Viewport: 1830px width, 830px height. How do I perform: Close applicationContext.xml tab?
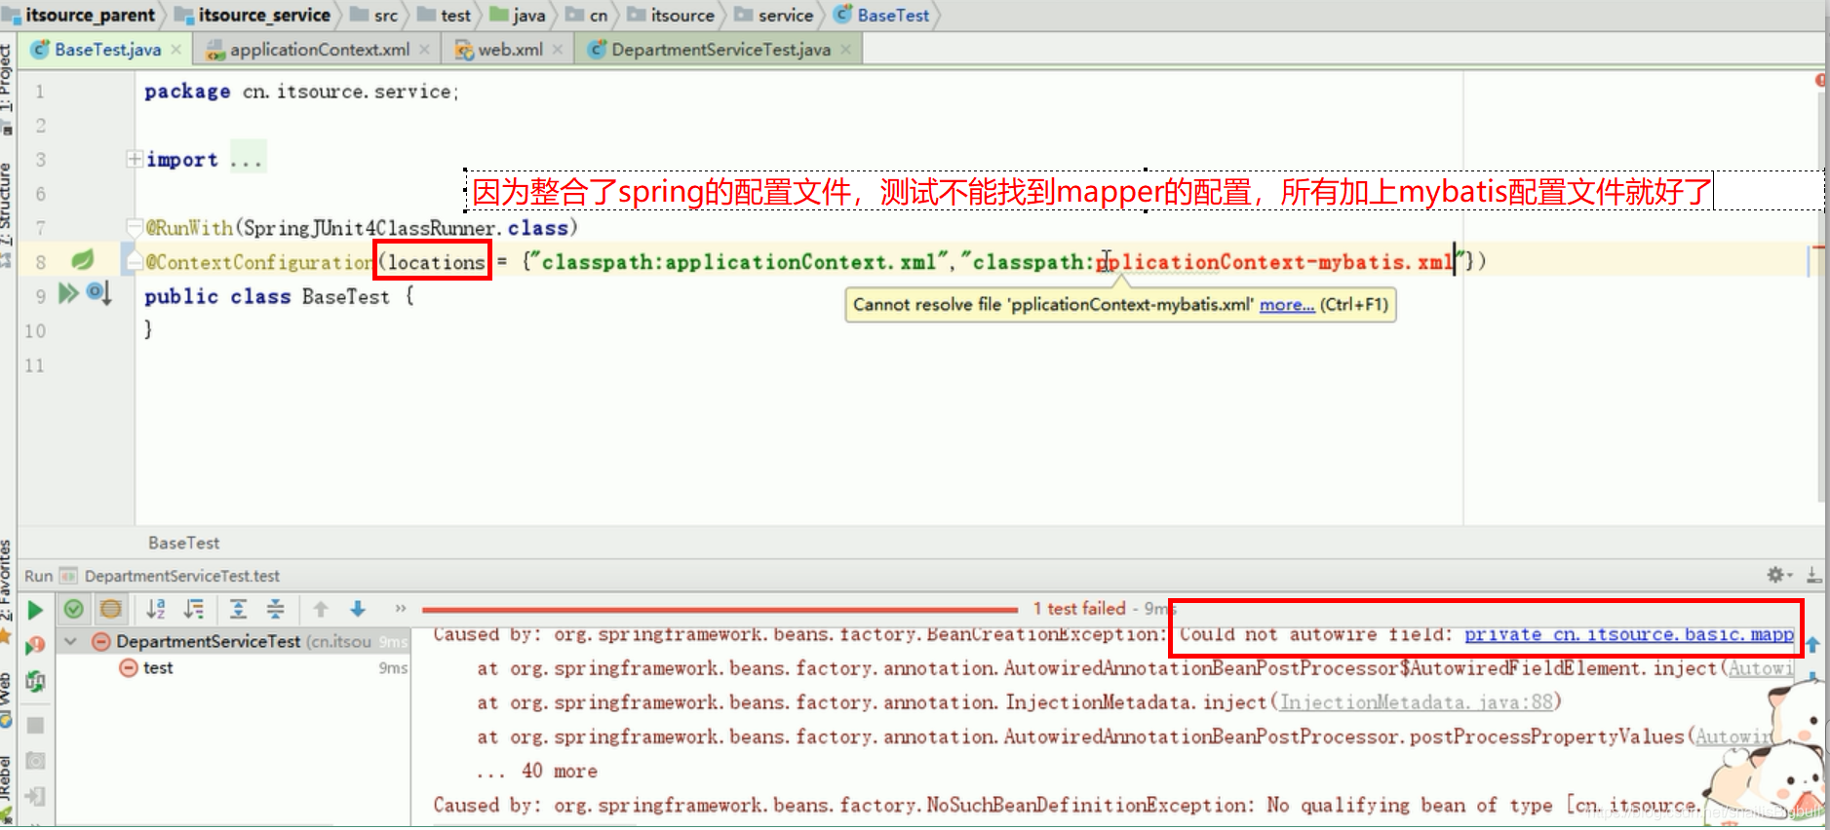pos(424,49)
